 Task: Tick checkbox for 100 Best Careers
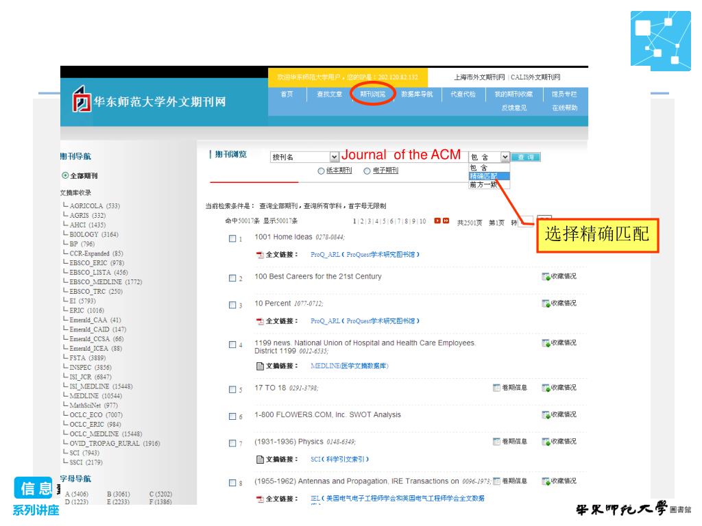(x=232, y=278)
